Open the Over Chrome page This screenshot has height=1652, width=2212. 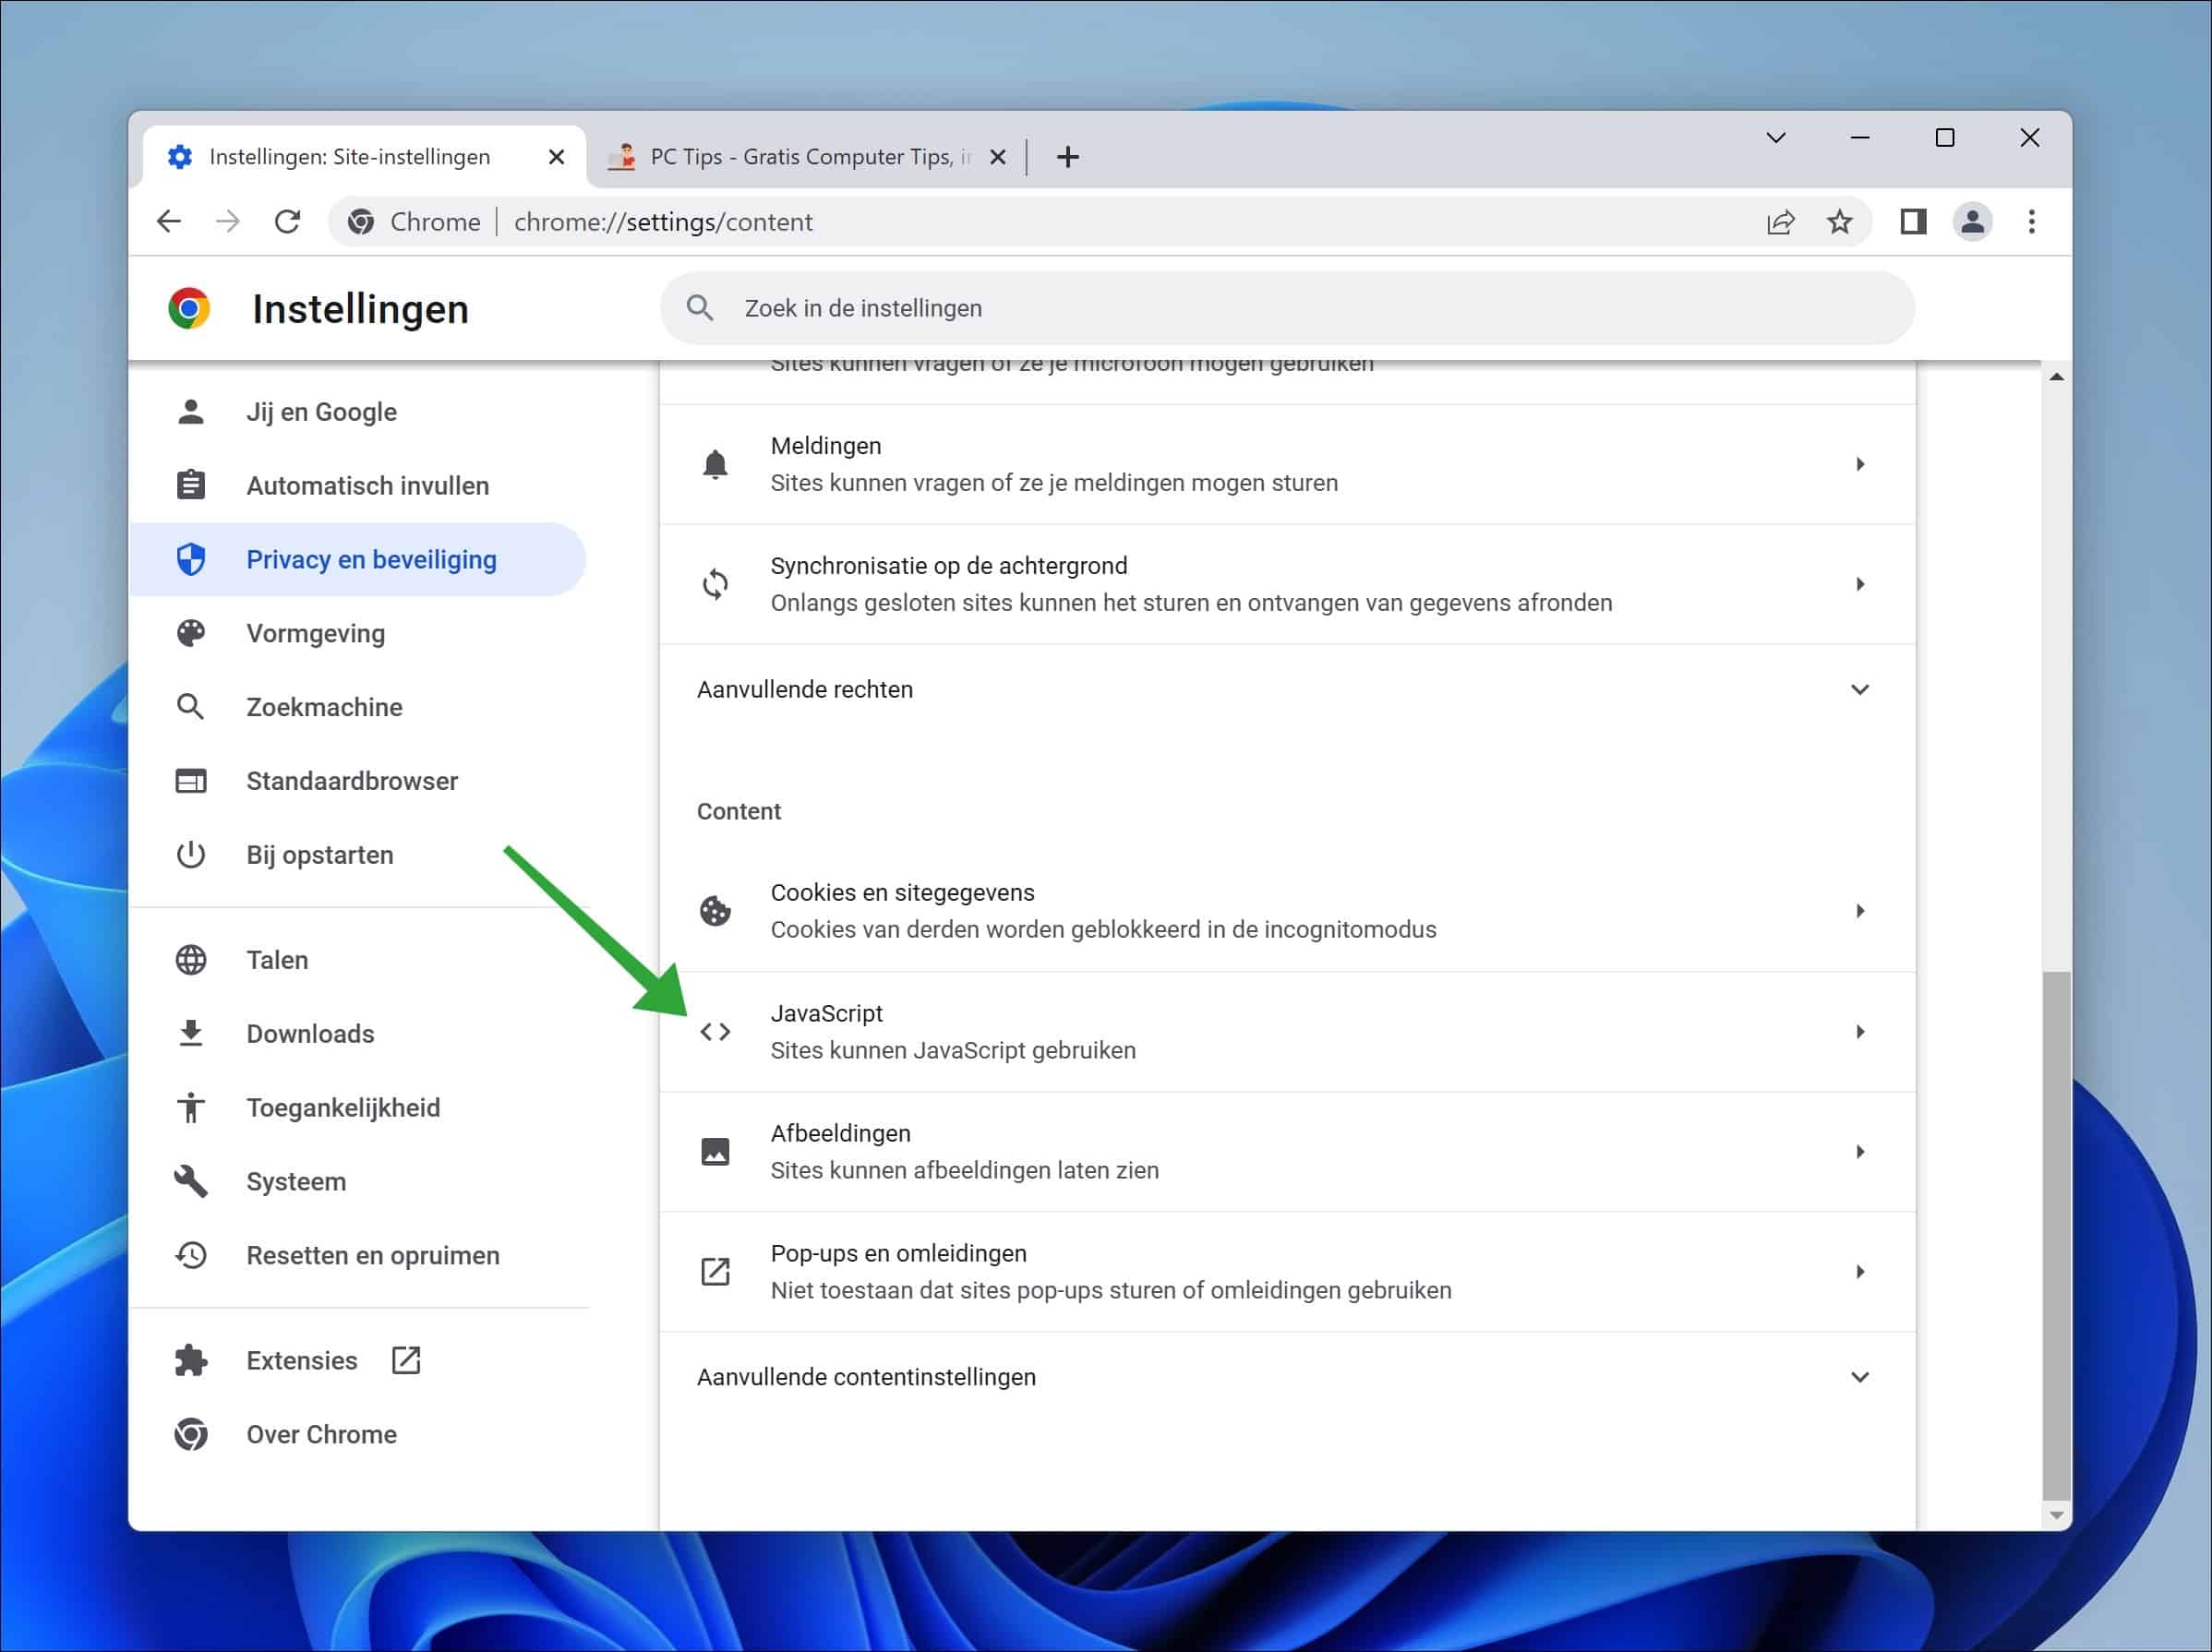pos(321,1433)
